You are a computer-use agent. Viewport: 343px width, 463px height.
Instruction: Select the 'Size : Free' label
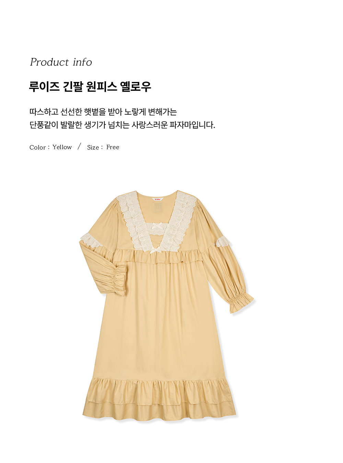(x=103, y=147)
